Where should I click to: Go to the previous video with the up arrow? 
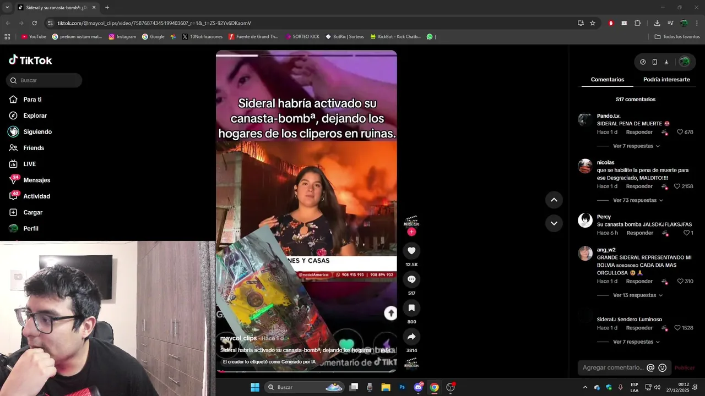[x=554, y=200]
